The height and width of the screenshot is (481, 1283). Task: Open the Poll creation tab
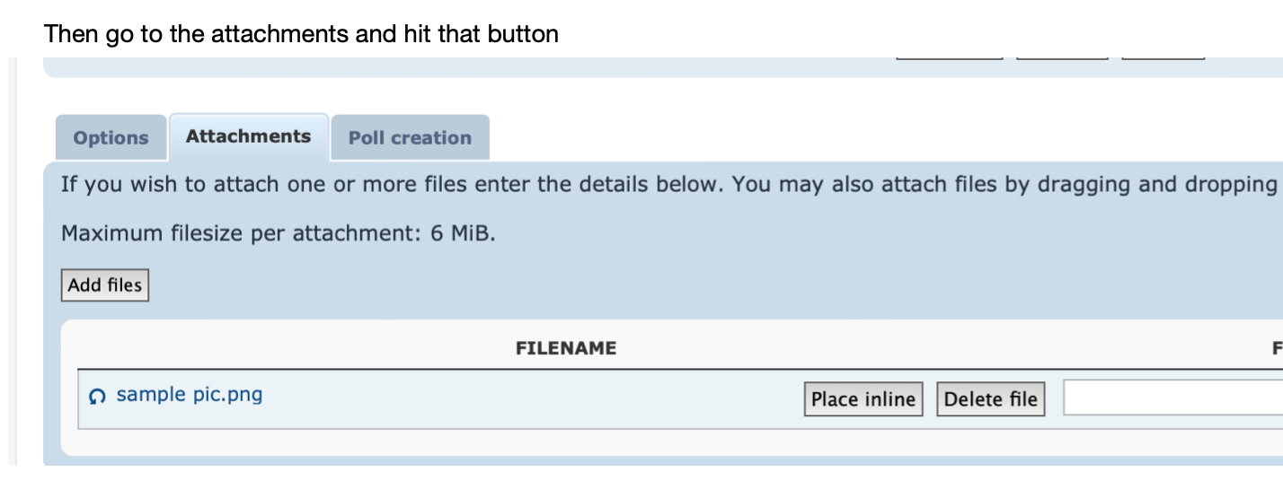[410, 138]
